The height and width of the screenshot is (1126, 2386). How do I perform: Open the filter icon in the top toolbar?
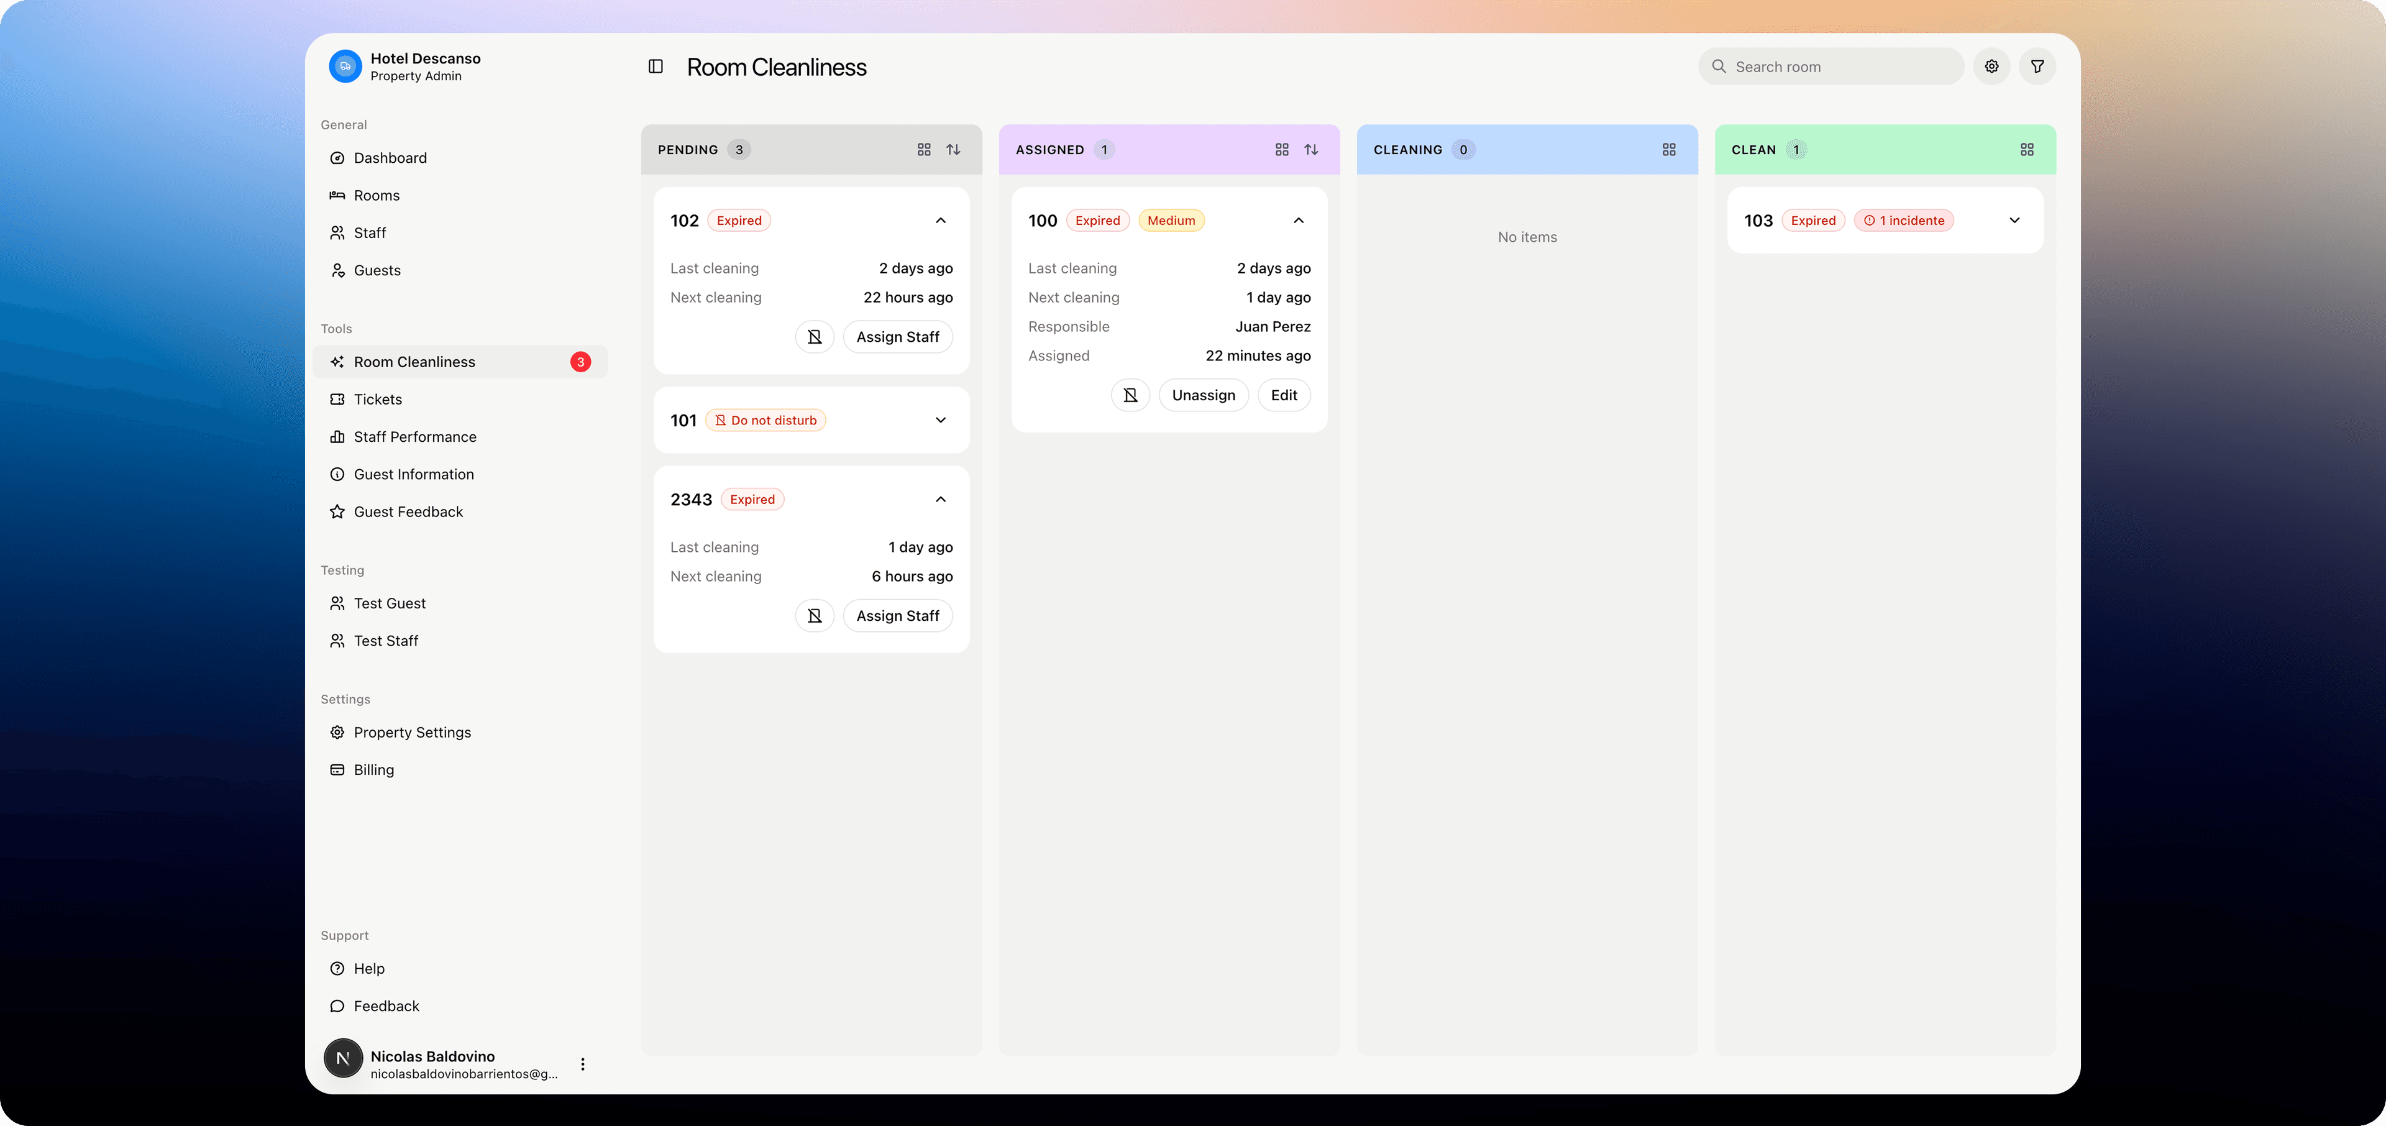coord(2037,66)
